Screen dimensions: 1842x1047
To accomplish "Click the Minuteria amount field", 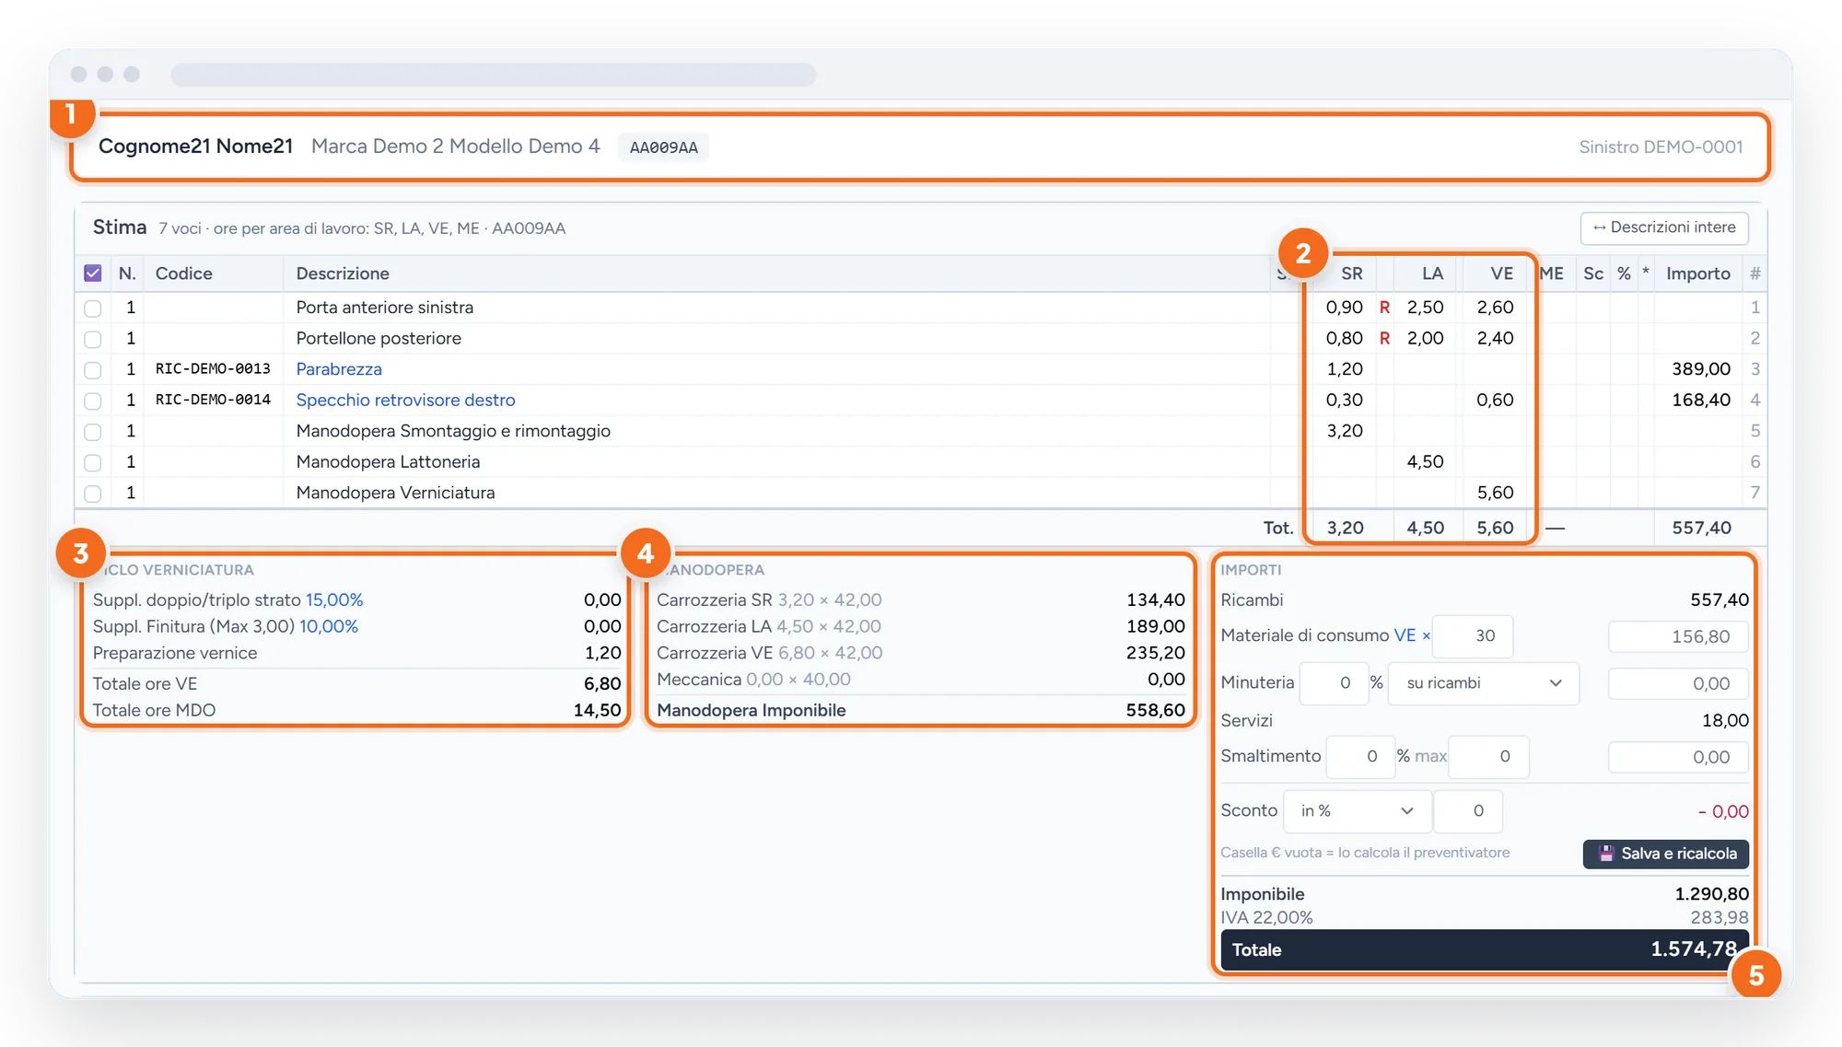I will (x=1678, y=684).
